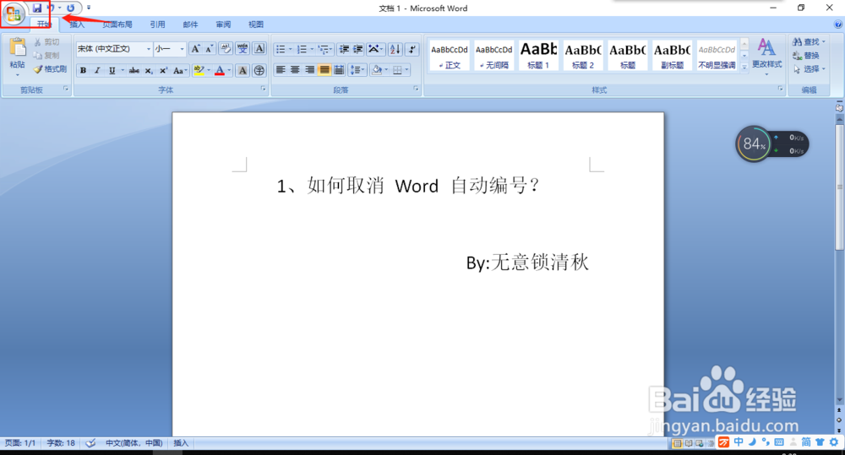The height and width of the screenshot is (455, 845).
Task: Click word count 字数: 18 in status bar
Action: pyautogui.click(x=61, y=443)
